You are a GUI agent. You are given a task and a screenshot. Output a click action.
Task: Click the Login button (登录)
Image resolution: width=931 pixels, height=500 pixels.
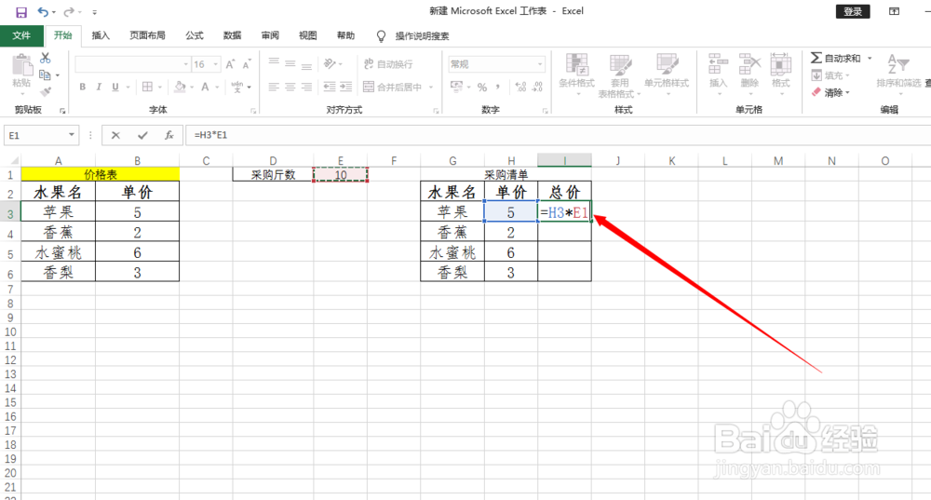coord(853,12)
